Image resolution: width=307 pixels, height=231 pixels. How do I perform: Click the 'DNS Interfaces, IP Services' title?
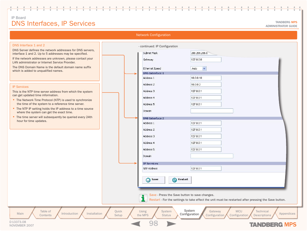coord(53,23)
